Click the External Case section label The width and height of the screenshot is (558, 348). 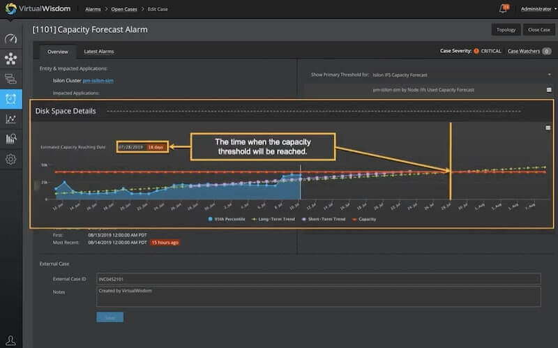pos(54,264)
